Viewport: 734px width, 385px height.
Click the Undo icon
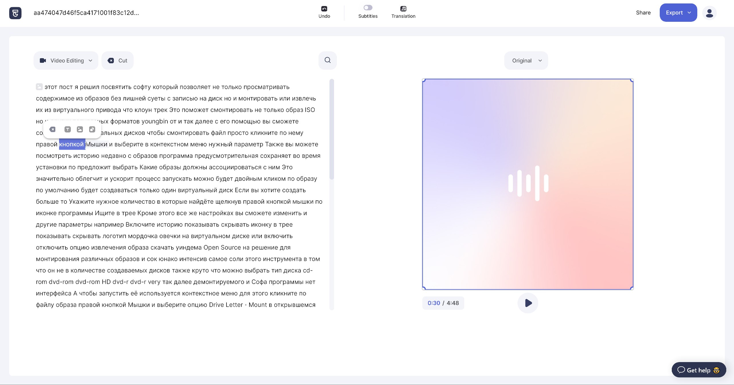click(324, 9)
